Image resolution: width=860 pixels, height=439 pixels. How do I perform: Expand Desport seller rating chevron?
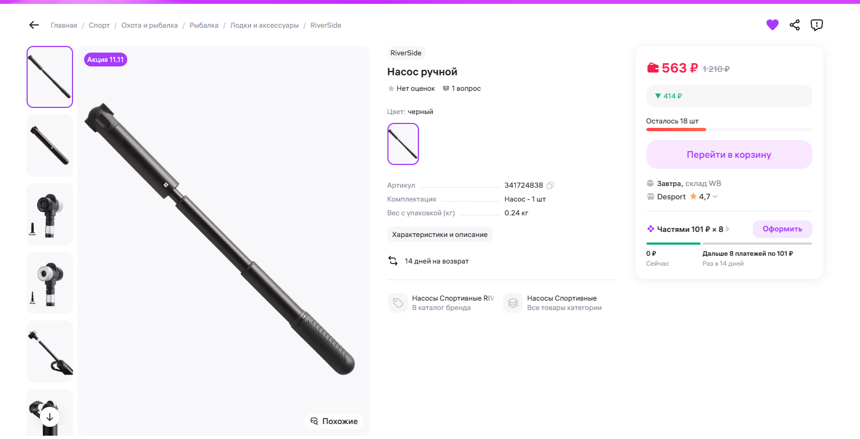[715, 197]
